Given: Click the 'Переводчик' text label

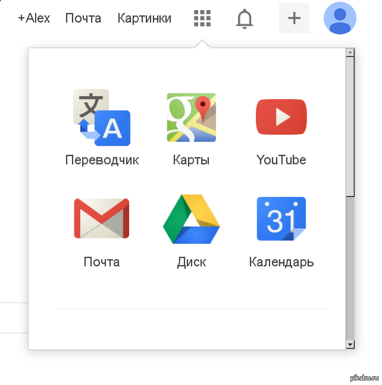Looking at the screenshot, I should click(x=102, y=160).
